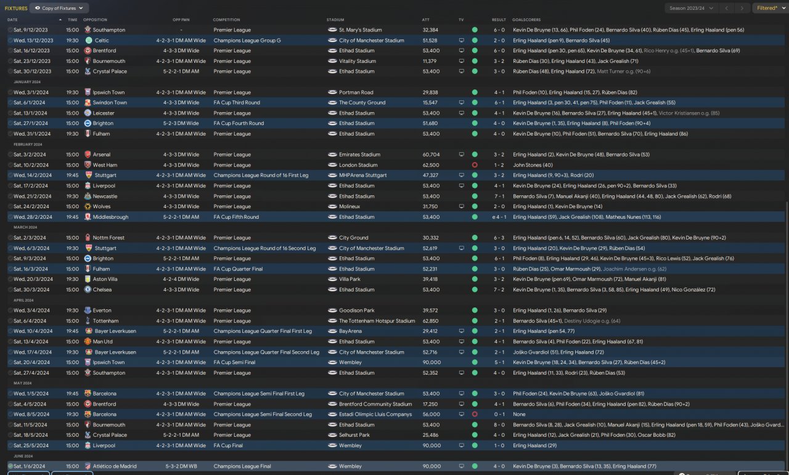Click the Newcastle club badge
The width and height of the screenshot is (789, 475).
tap(88, 196)
